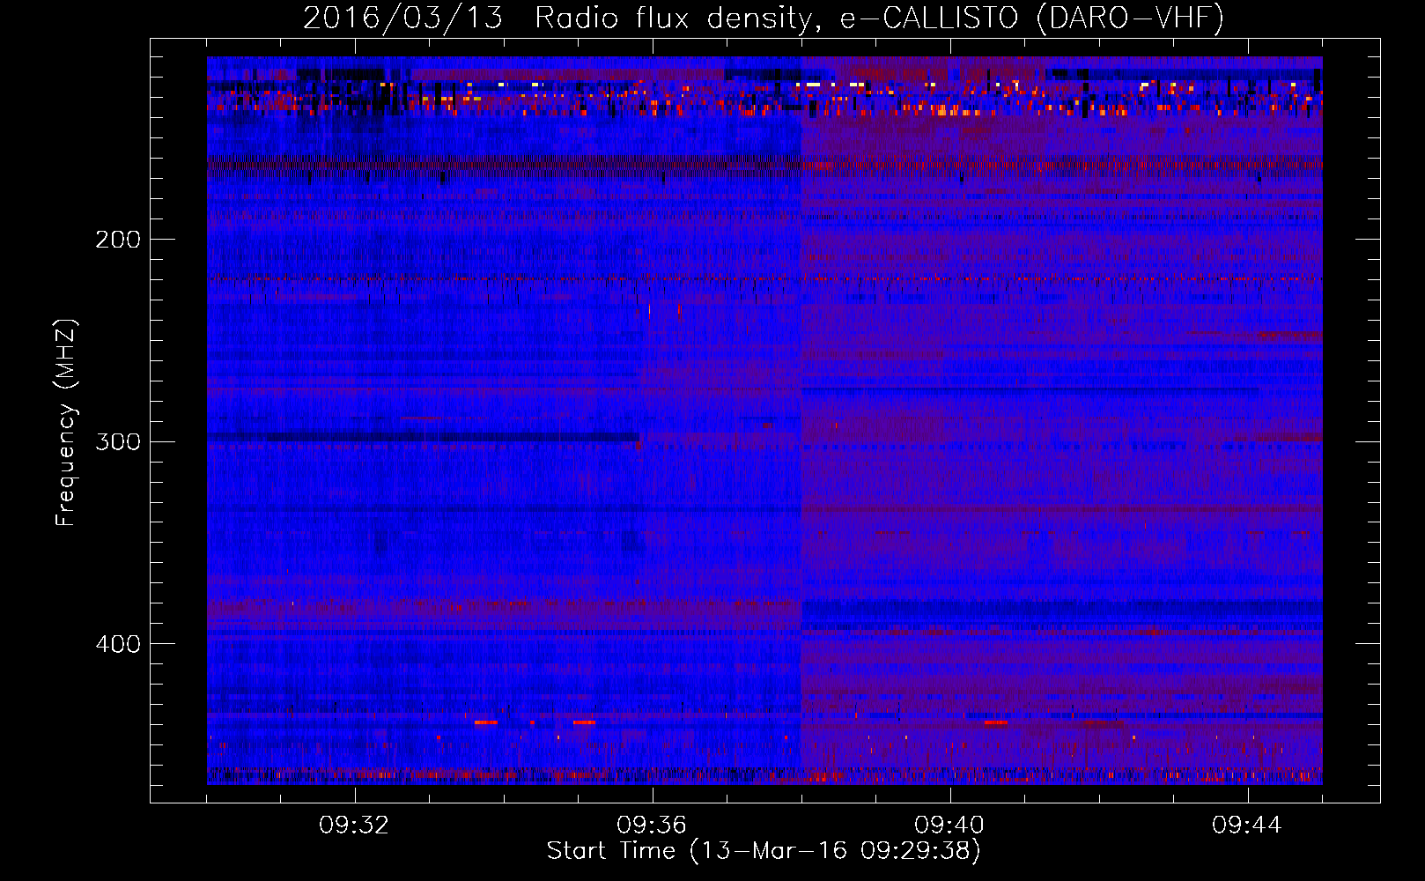
Task: Select the 400 frequency axis label
Action: click(x=117, y=644)
